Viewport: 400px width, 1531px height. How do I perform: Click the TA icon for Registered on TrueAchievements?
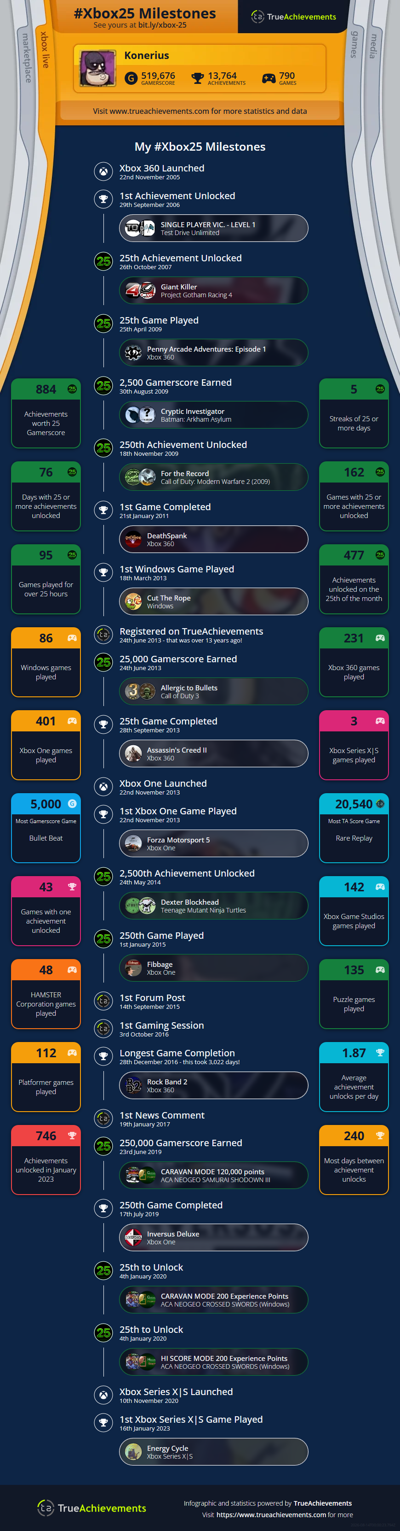tap(104, 635)
